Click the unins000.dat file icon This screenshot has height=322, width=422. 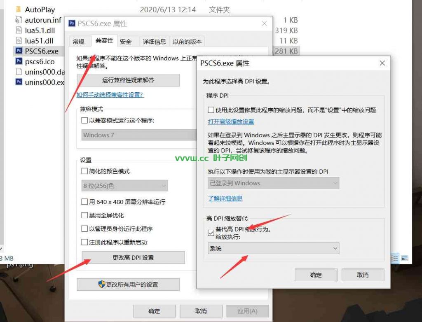(x=18, y=72)
